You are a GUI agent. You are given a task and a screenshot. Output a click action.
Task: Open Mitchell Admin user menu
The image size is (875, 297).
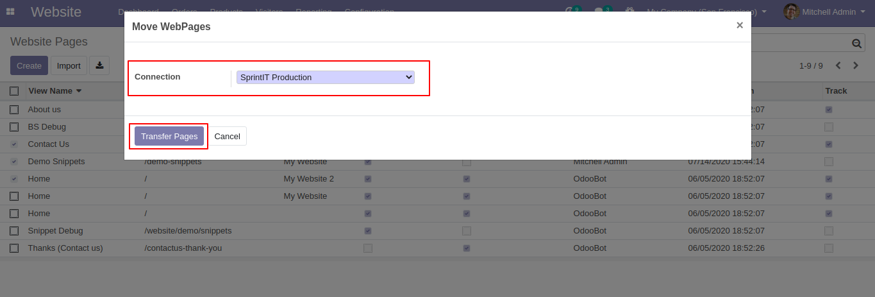824,12
